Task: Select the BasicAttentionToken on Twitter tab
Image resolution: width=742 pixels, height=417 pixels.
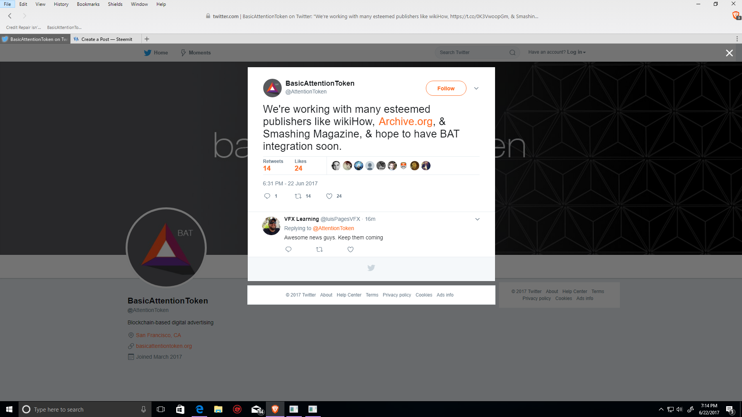Action: point(35,39)
